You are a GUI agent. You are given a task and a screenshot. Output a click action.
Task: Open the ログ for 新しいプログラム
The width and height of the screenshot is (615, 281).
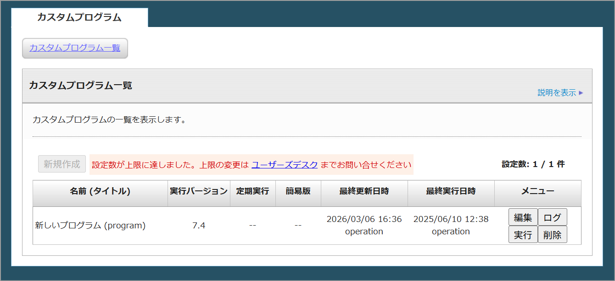(x=552, y=217)
